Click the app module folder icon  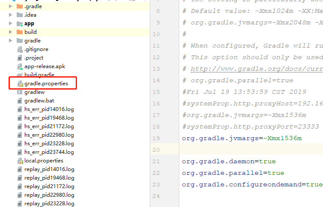[20, 24]
